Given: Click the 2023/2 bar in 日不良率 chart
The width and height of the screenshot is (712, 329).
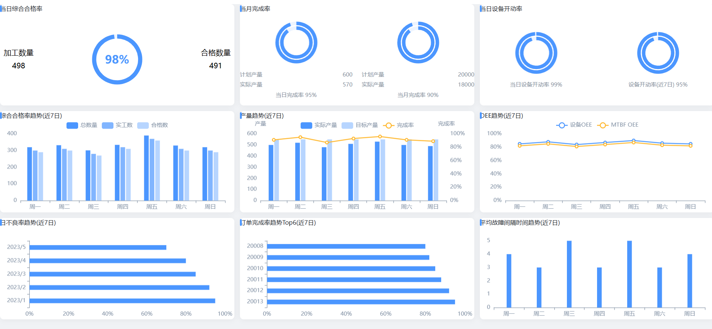Looking at the screenshot, I should (119, 287).
